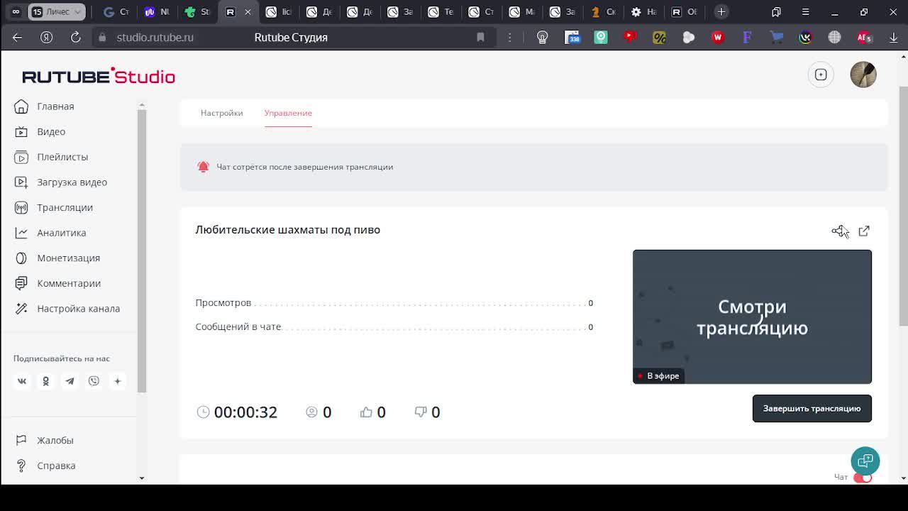Open Настройка канала settings
Viewport: 908px width, 511px height.
78,309
